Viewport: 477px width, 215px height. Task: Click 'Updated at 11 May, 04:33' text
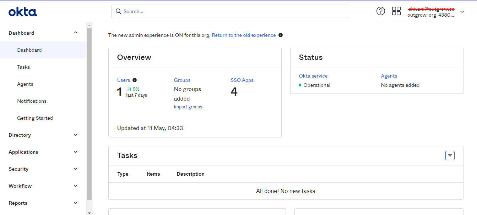150,128
